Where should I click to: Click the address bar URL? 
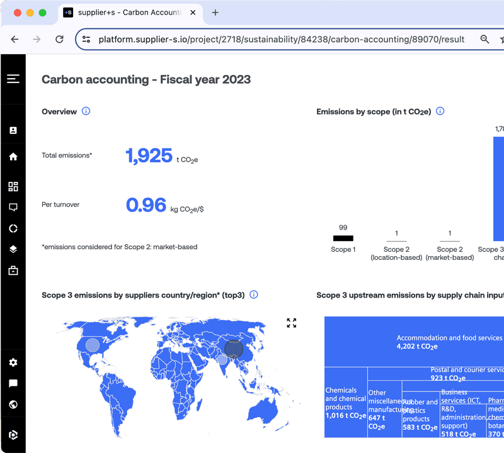(x=281, y=40)
